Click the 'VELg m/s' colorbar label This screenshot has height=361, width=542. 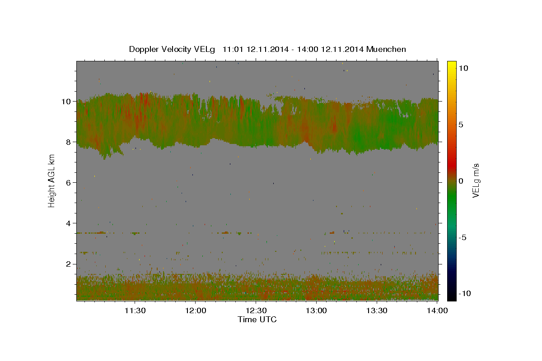476,180
